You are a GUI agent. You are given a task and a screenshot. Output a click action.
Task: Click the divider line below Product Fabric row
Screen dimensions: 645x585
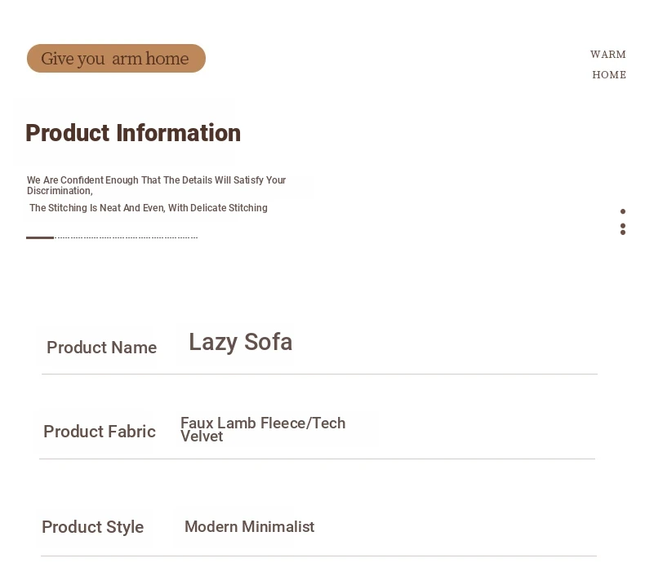pos(317,459)
